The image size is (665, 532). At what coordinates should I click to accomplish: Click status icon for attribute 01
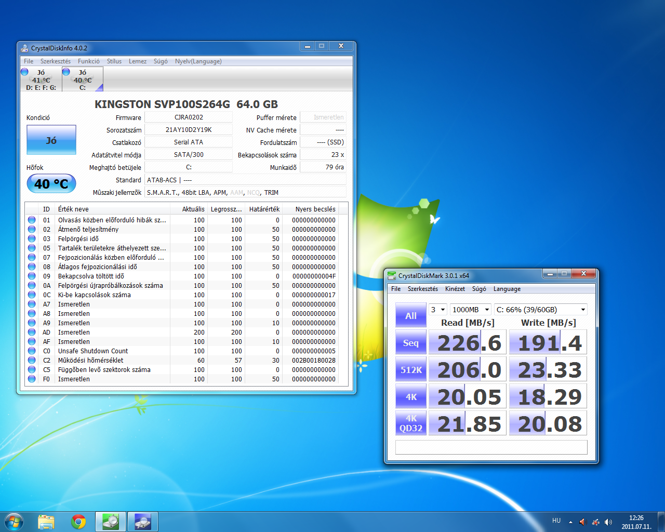32,220
